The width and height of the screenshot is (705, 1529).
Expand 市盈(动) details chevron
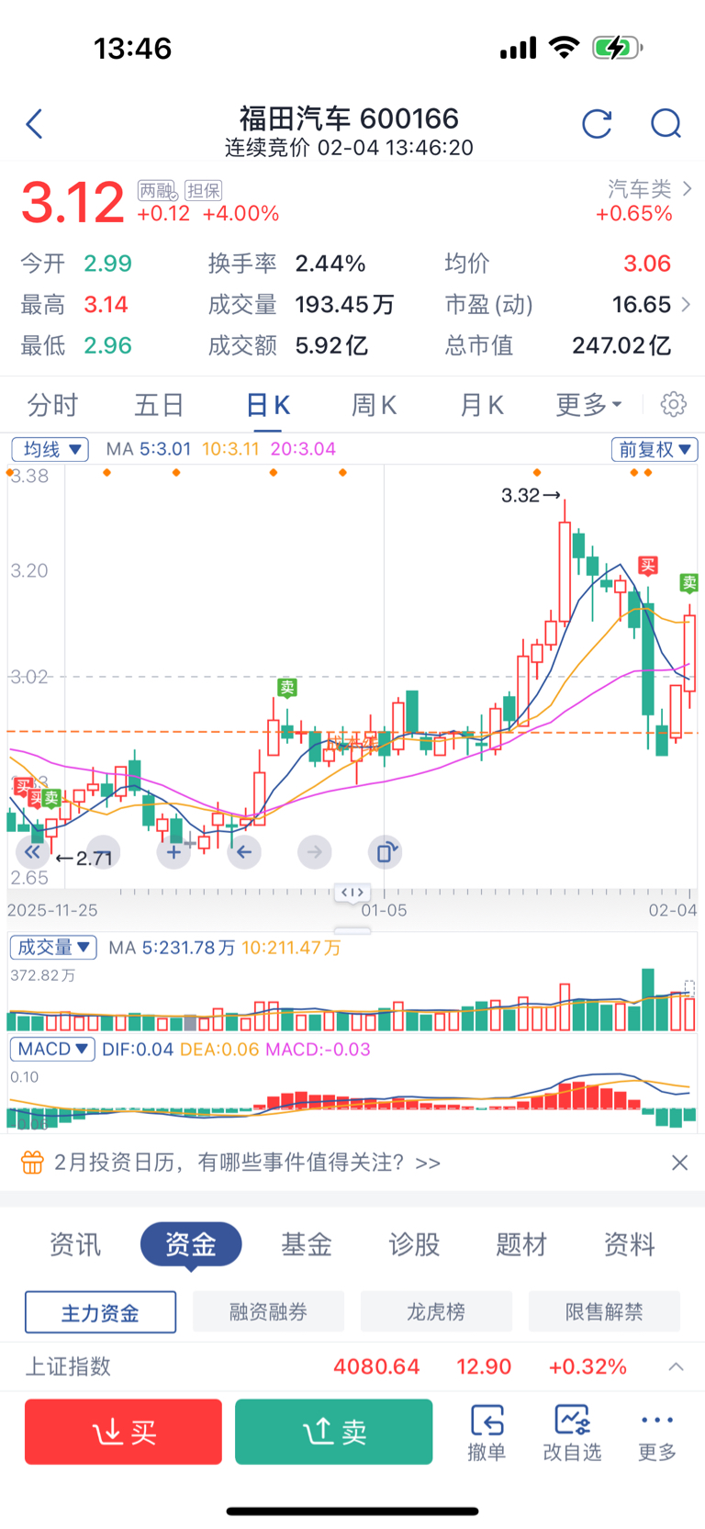click(687, 304)
